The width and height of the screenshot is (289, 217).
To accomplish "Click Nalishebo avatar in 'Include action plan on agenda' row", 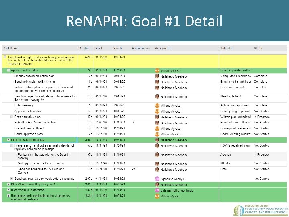I will [x=157, y=88].
